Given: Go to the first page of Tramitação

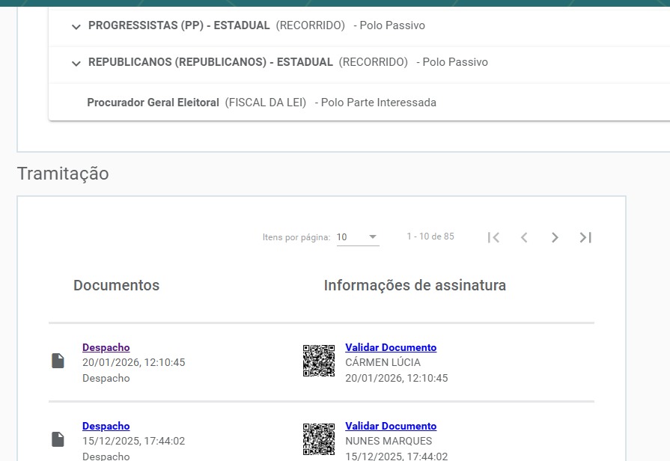Looking at the screenshot, I should pyautogui.click(x=493, y=237).
